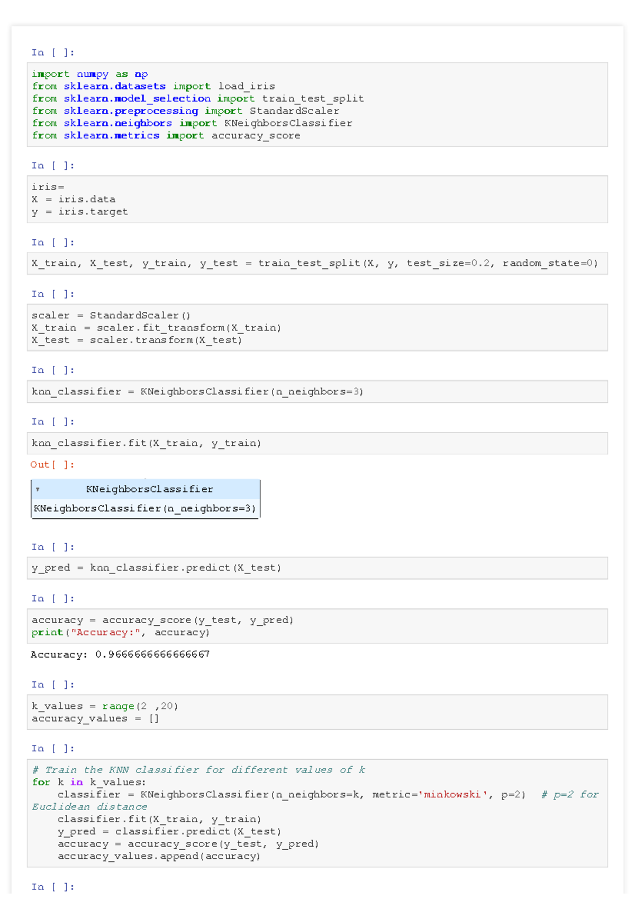
Task: Click the 'In [ ]:' prompt above the iris cell
Action: point(53,166)
